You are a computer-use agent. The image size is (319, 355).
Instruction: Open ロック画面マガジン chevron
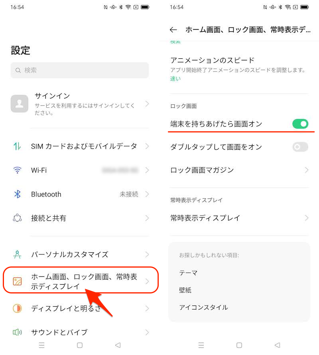(x=306, y=170)
